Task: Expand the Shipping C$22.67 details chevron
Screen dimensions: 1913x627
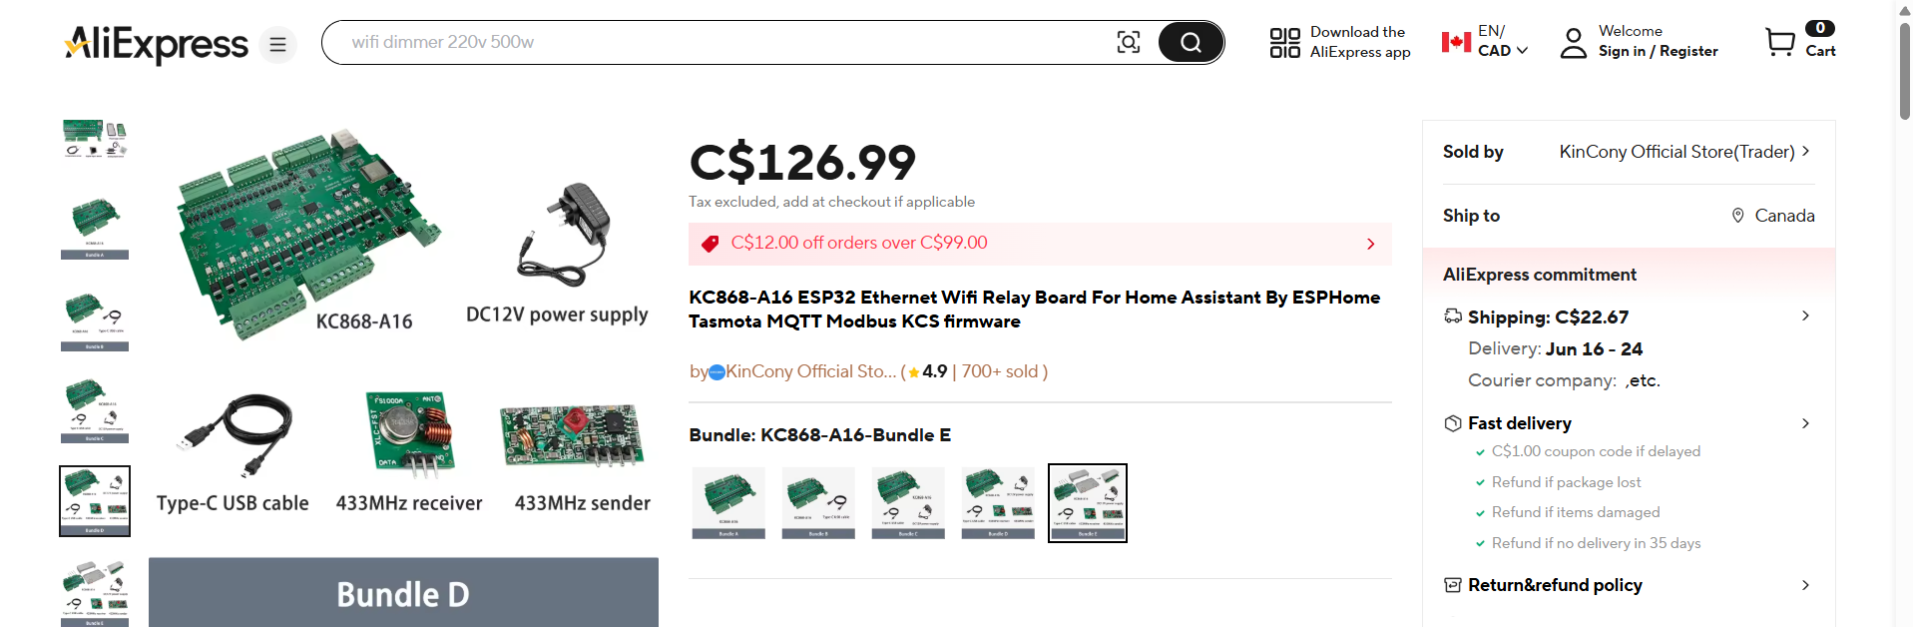Action: click(x=1804, y=316)
